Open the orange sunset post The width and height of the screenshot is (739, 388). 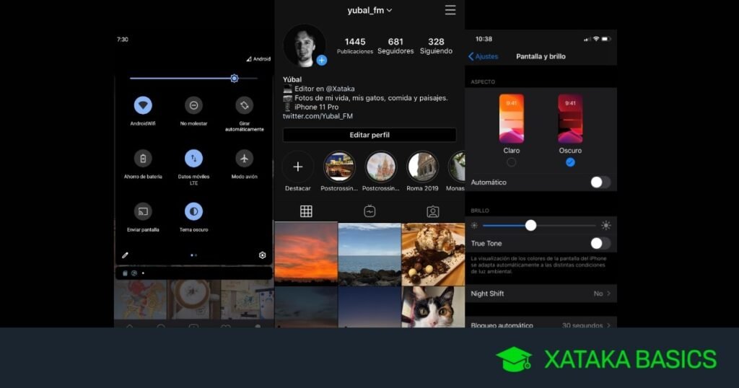pyautogui.click(x=306, y=255)
